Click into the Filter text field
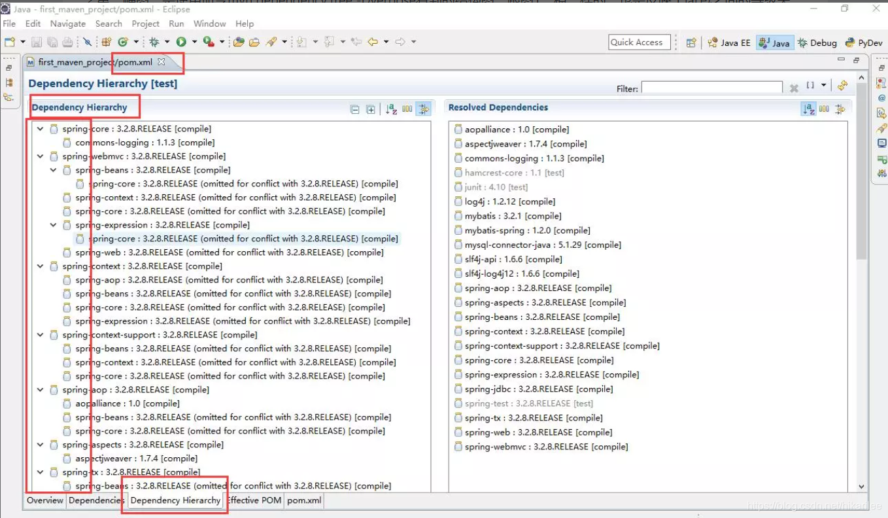Image resolution: width=888 pixels, height=518 pixels. (x=711, y=88)
